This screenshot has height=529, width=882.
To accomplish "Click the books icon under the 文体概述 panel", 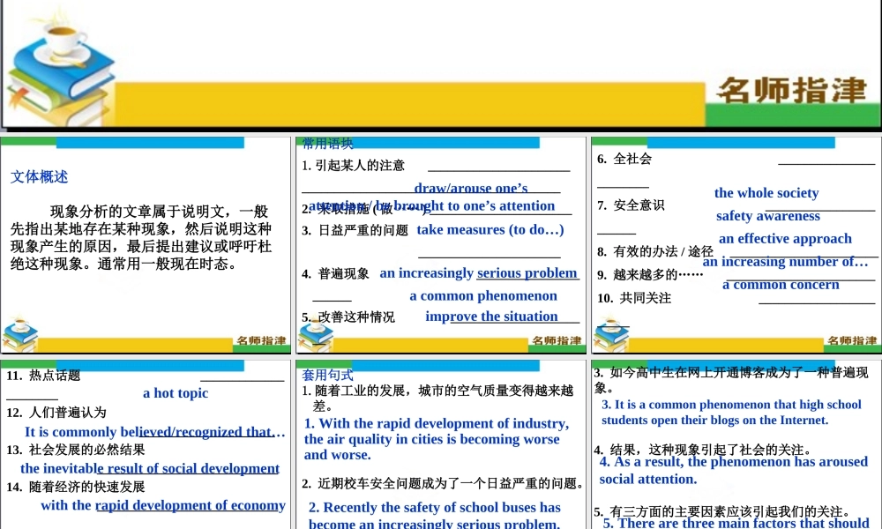I will pyautogui.click(x=19, y=333).
